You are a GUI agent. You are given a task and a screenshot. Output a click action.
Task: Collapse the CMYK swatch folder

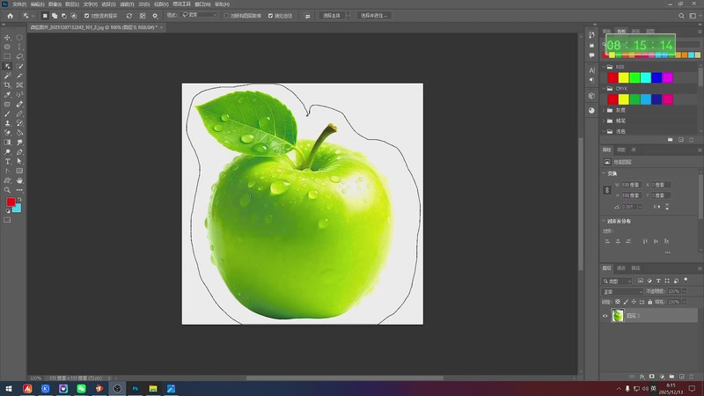click(x=604, y=89)
